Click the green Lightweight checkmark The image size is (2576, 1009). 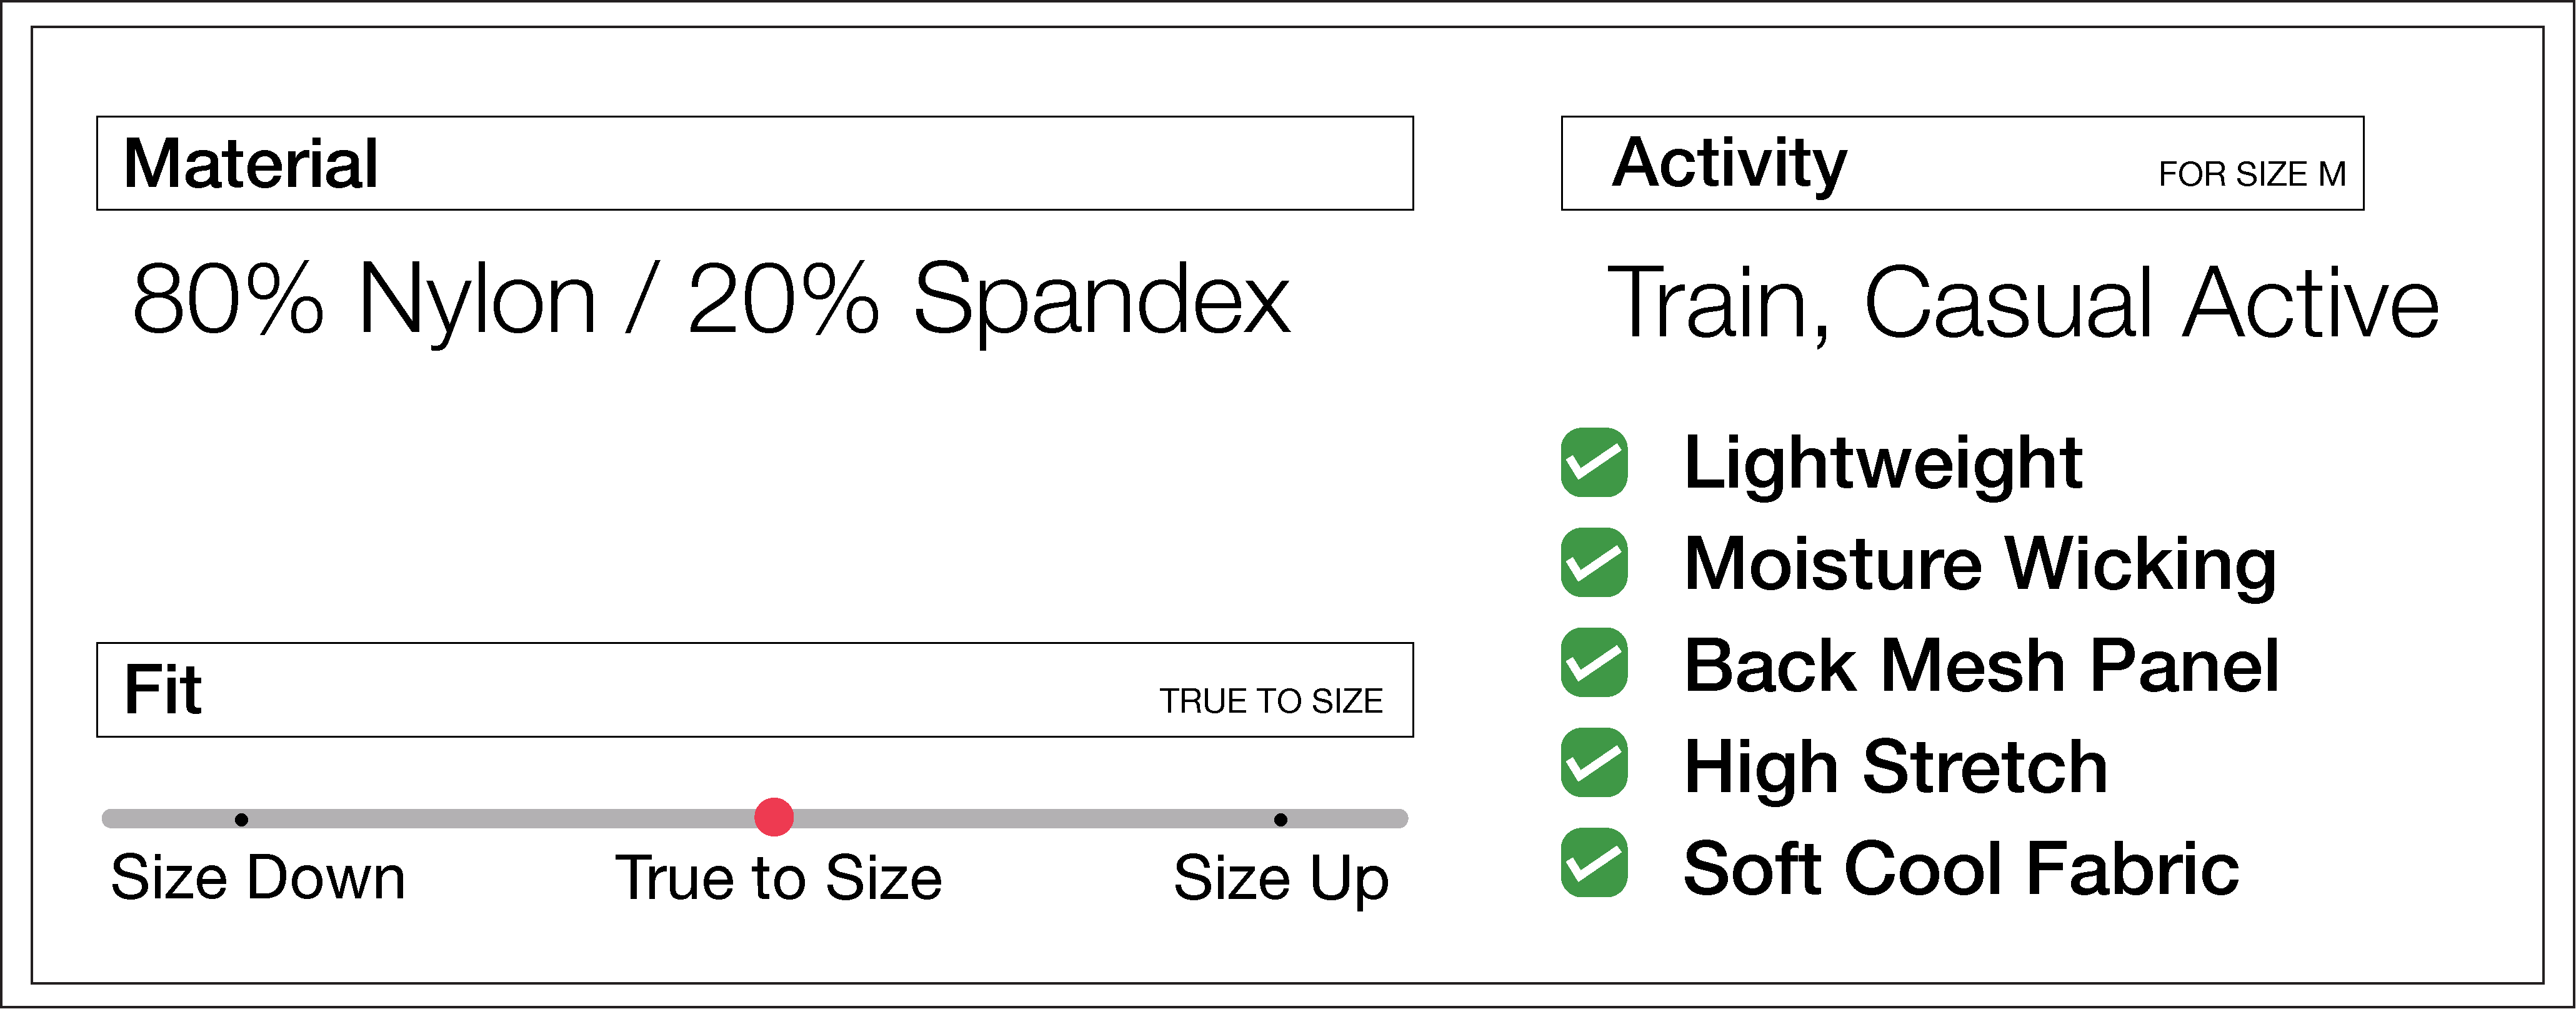pos(1594,462)
